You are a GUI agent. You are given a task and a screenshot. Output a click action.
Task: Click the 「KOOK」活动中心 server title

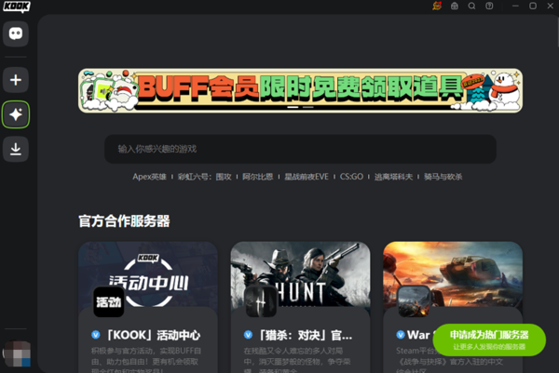pyautogui.click(x=154, y=335)
